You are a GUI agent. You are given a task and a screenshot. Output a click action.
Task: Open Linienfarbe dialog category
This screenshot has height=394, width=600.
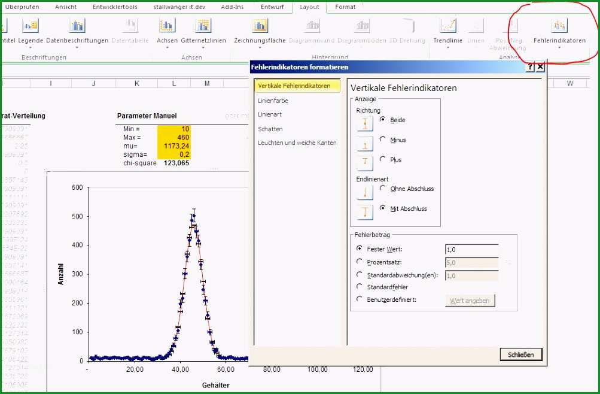(x=273, y=101)
